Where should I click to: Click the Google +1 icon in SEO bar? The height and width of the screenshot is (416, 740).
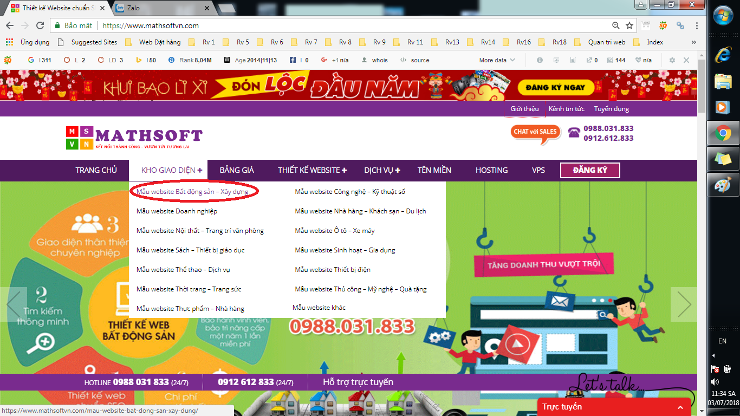pyautogui.click(x=324, y=60)
